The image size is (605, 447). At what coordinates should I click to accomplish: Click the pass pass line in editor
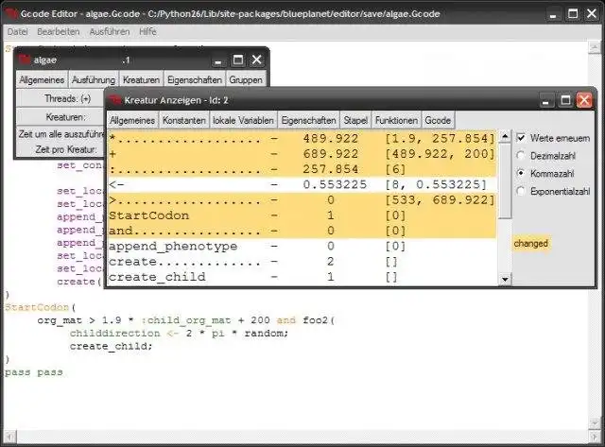34,372
